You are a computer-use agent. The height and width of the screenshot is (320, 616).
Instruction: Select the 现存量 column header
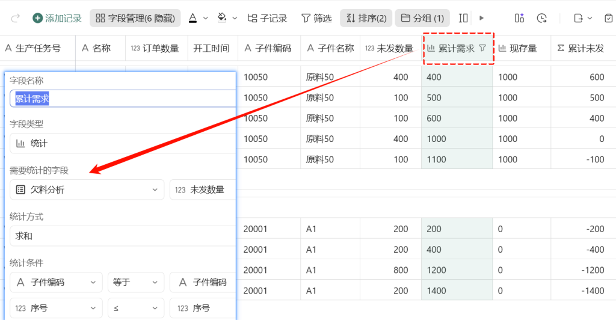[x=522, y=48]
